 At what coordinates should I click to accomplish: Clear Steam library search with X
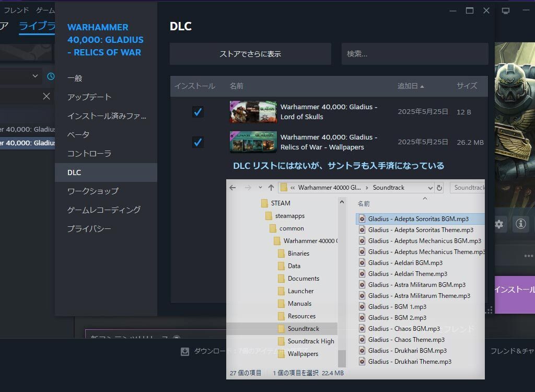46,96
